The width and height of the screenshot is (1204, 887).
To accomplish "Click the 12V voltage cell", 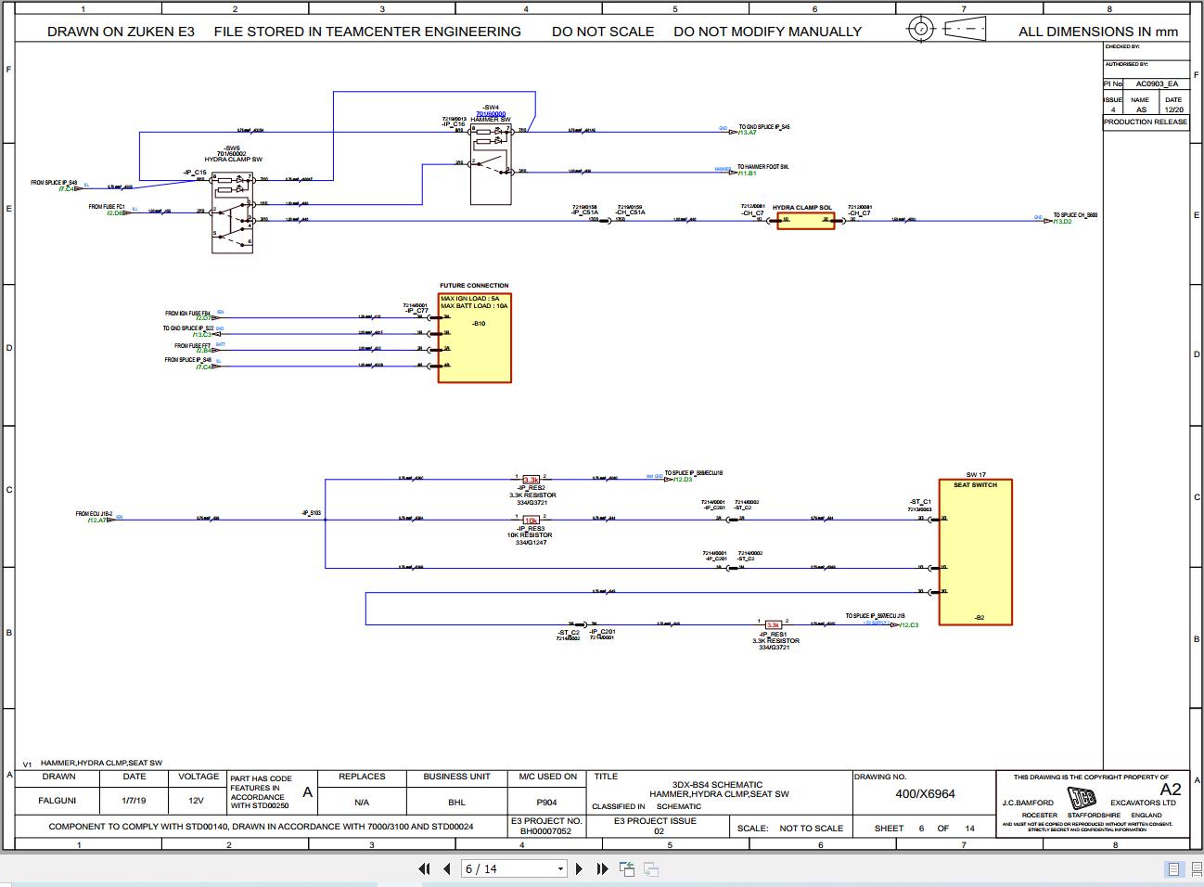I will click(197, 800).
